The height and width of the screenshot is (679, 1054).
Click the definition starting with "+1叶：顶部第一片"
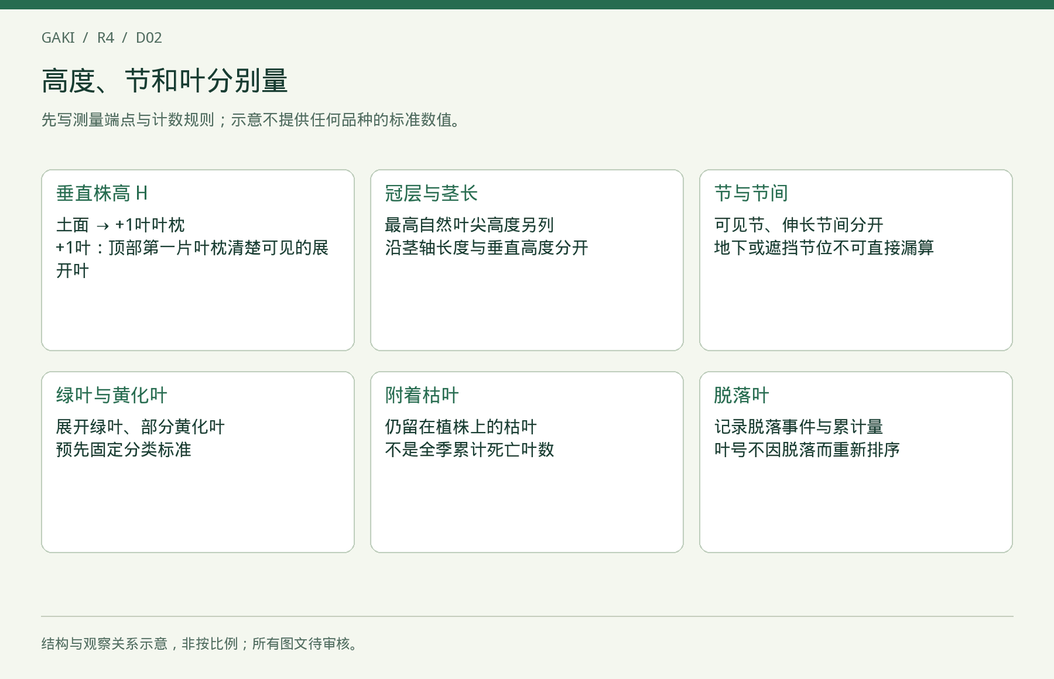[x=192, y=259]
